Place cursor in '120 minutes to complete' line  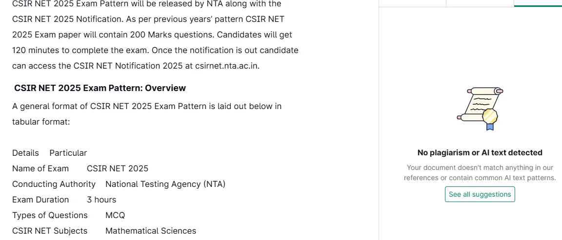(155, 51)
